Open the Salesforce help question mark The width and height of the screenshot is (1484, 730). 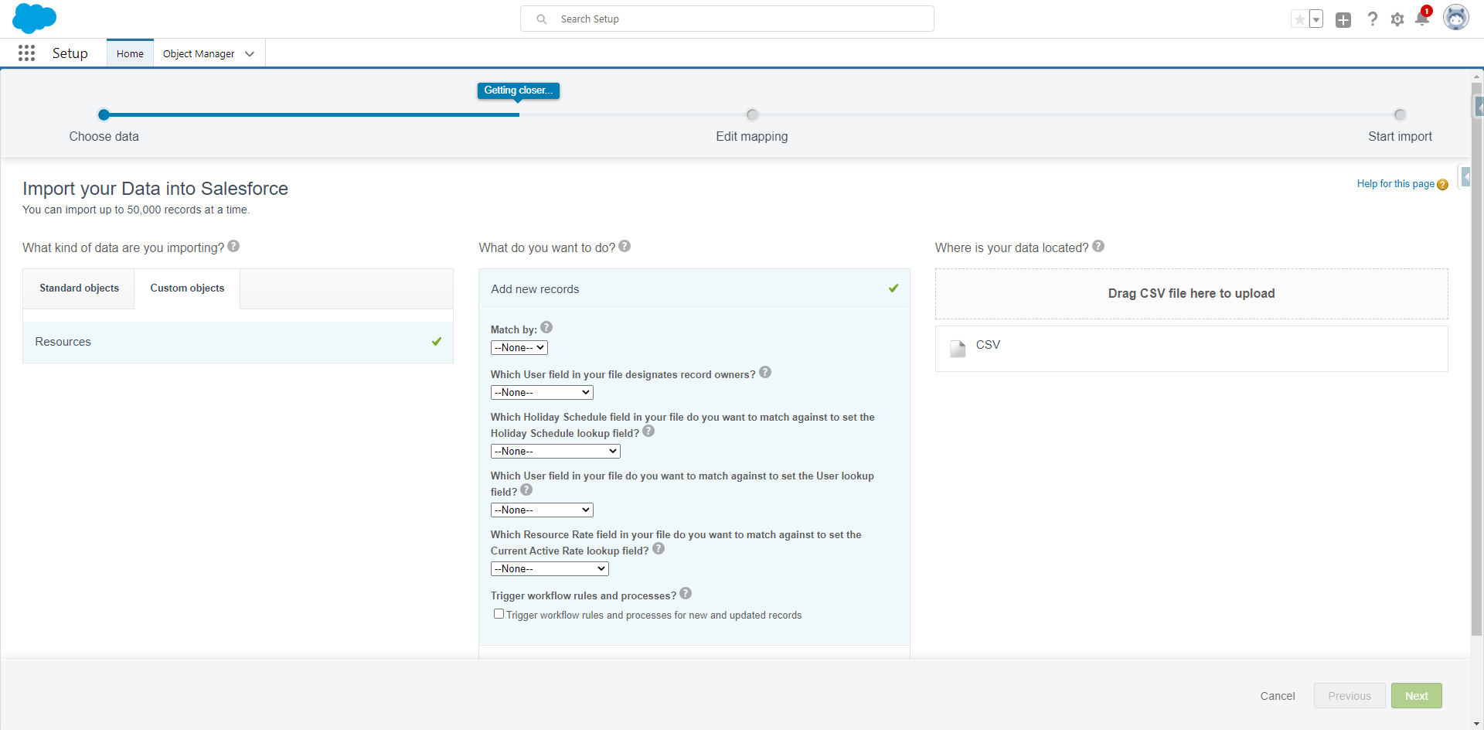[x=1372, y=19]
